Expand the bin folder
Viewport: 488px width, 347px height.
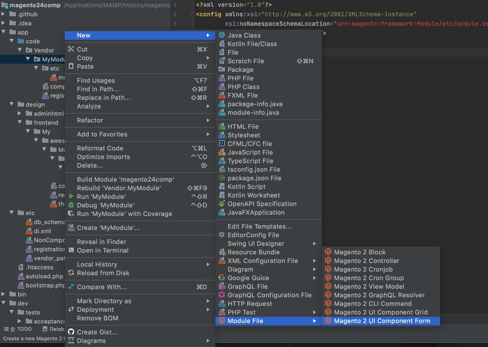pyautogui.click(x=4, y=294)
